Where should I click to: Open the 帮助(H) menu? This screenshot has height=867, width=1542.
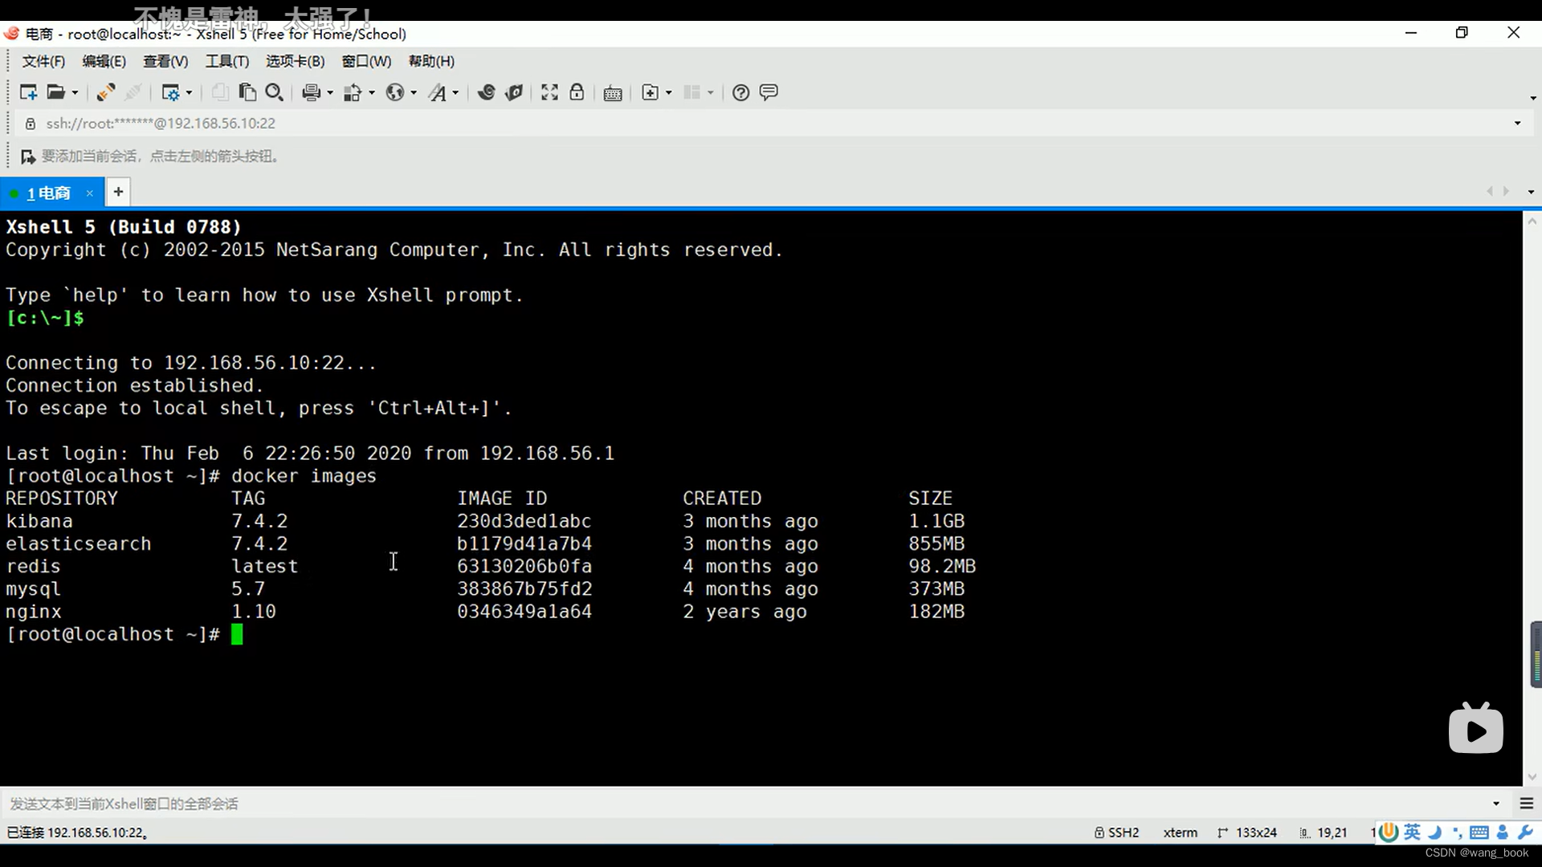(431, 61)
